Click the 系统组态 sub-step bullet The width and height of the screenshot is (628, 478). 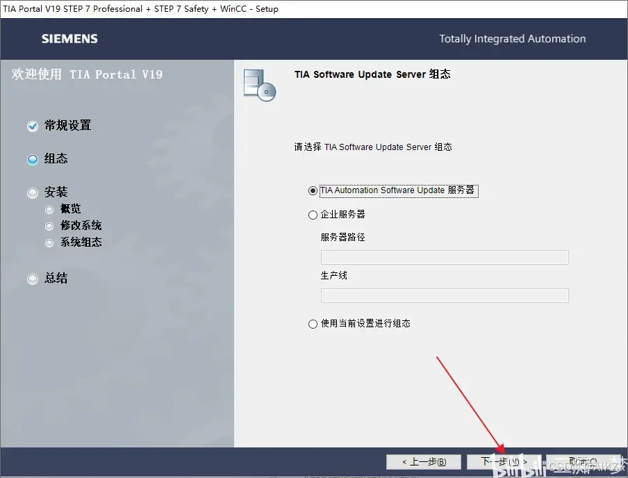(x=49, y=242)
